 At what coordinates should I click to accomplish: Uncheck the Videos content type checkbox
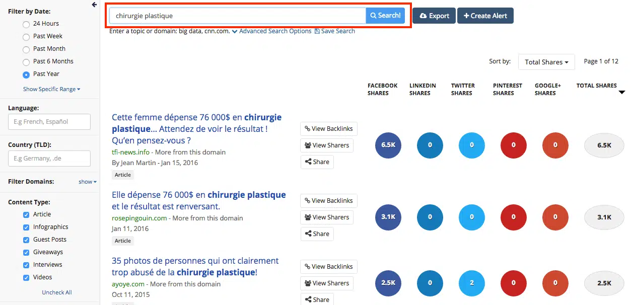(26, 278)
